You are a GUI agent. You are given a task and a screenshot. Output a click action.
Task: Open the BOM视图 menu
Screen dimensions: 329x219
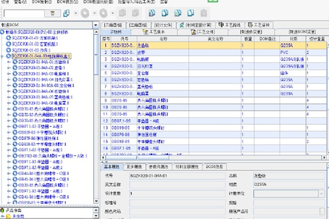coord(67,2)
